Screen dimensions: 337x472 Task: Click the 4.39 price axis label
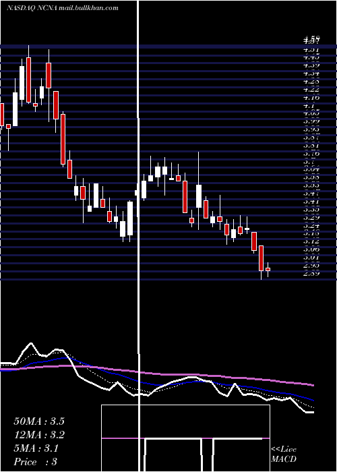(311, 65)
